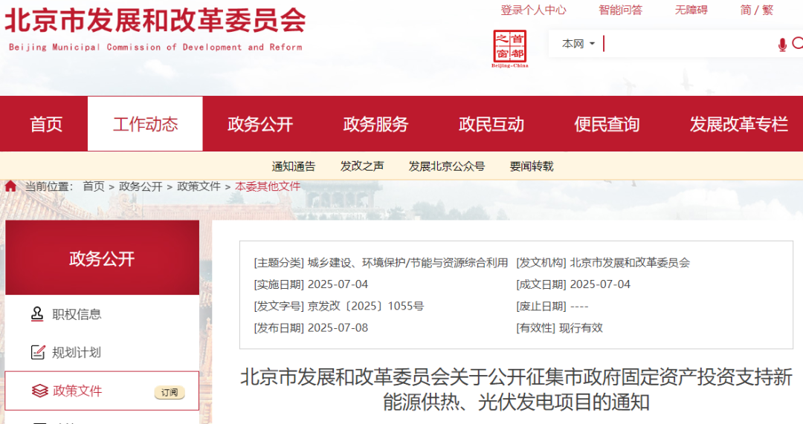Click the red home icon in breadcrumb

coord(10,186)
